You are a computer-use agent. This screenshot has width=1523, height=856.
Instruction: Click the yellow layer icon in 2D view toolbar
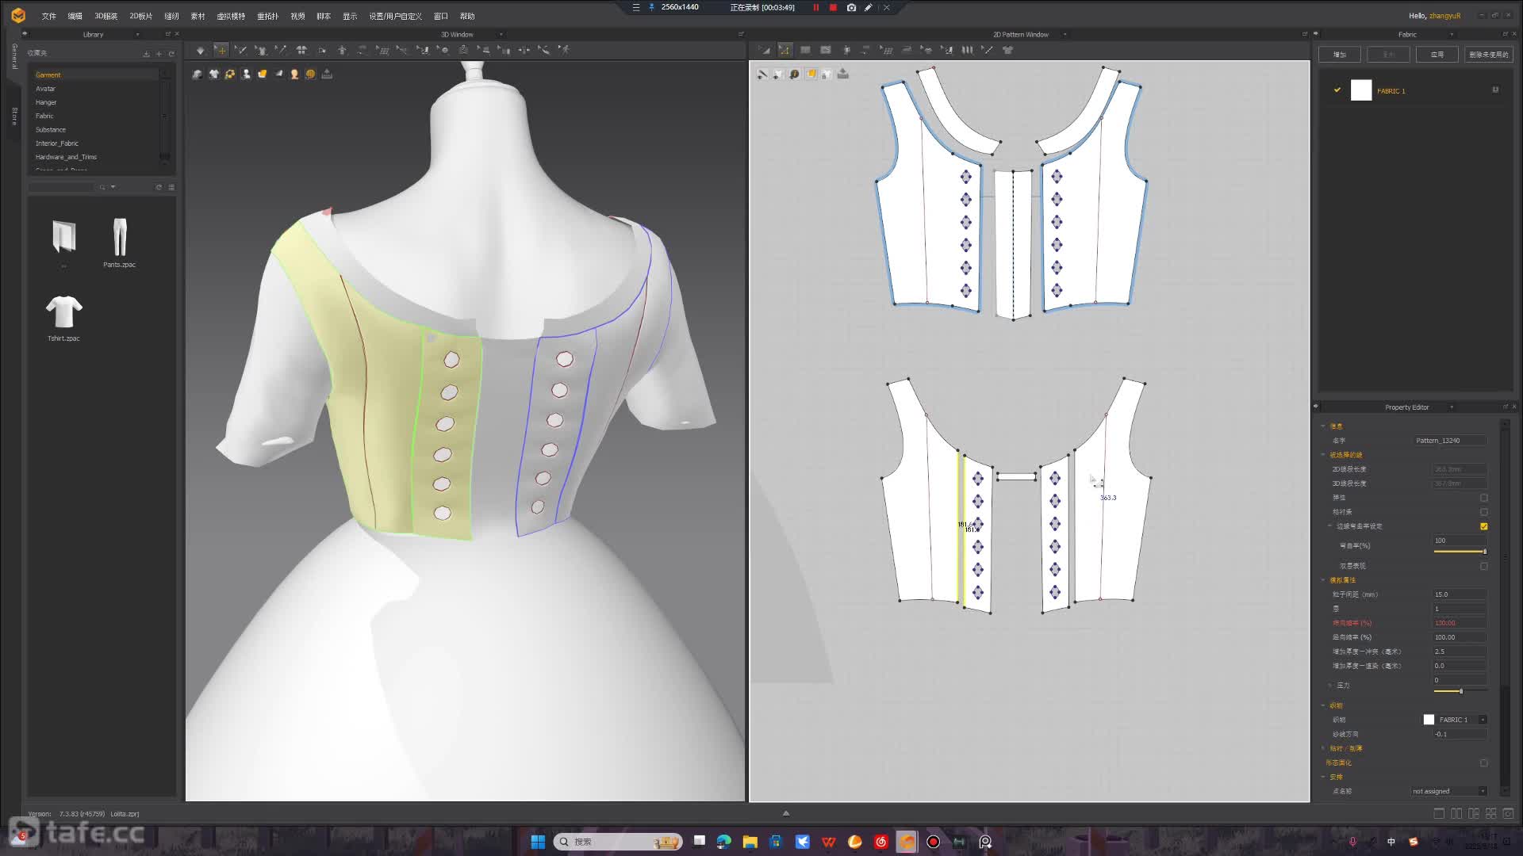point(811,74)
